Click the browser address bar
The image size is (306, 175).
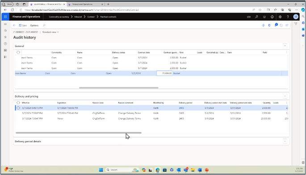pyautogui.click(x=134, y=10)
